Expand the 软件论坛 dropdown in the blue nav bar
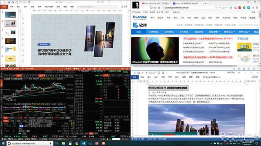The height and width of the screenshot is (146, 261). [244, 32]
